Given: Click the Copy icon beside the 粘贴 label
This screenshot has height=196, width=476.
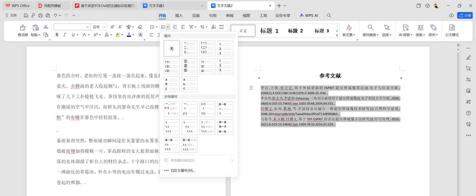Looking at the screenshot, I should (46, 35).
